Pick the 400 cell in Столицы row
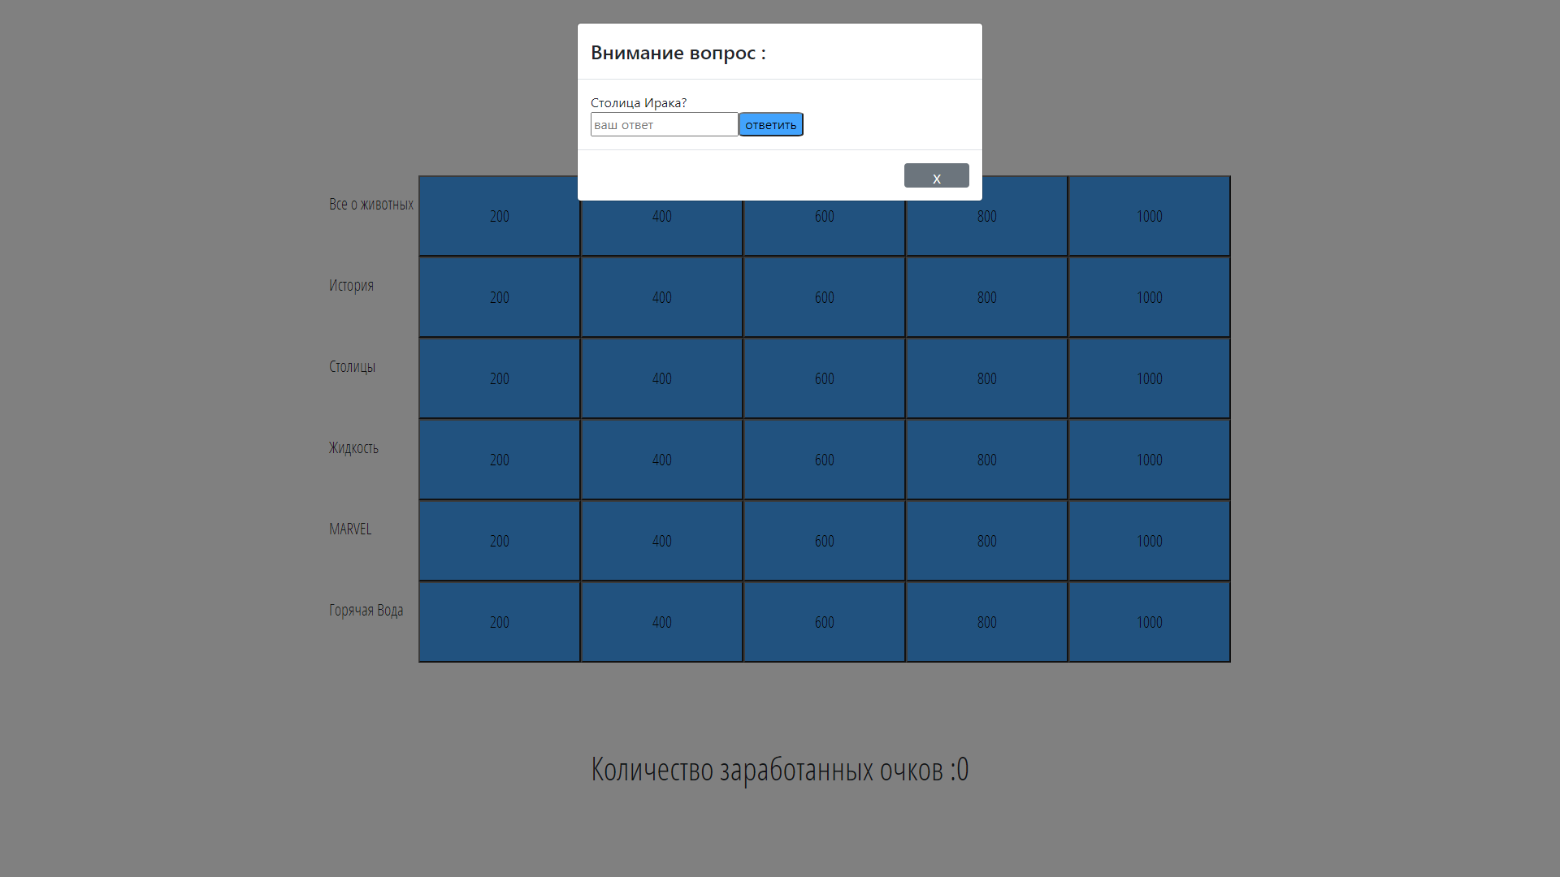Screen dimensions: 1560x877 662,378
